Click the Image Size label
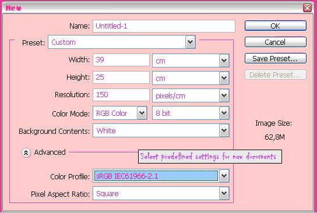 [x=273, y=123]
